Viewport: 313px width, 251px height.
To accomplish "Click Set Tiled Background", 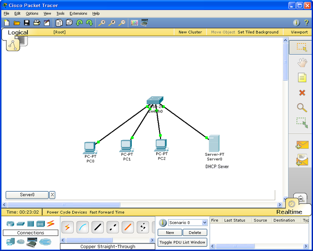I will coord(258,32).
